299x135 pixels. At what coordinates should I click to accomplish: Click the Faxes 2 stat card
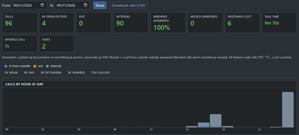pyautogui.click(x=57, y=44)
